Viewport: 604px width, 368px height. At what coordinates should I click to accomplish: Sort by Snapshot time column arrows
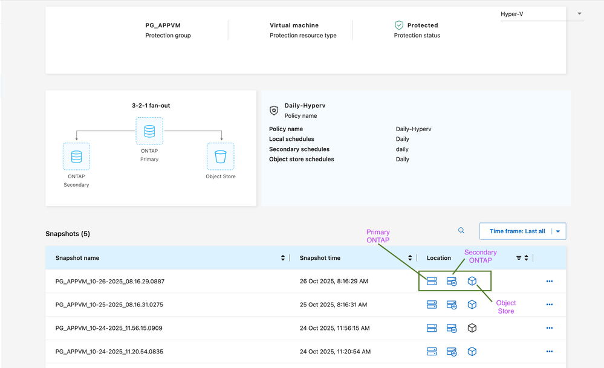pos(410,258)
